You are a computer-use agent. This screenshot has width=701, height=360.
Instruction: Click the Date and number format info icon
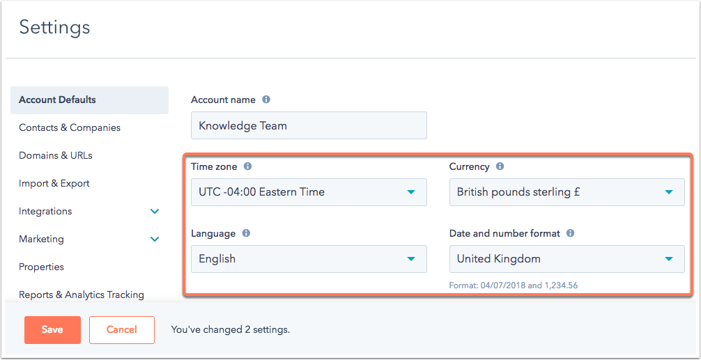(570, 233)
